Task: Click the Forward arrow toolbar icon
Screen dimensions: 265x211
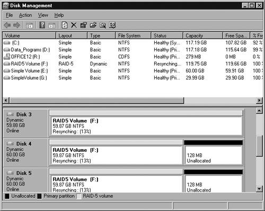Action: 17,25
